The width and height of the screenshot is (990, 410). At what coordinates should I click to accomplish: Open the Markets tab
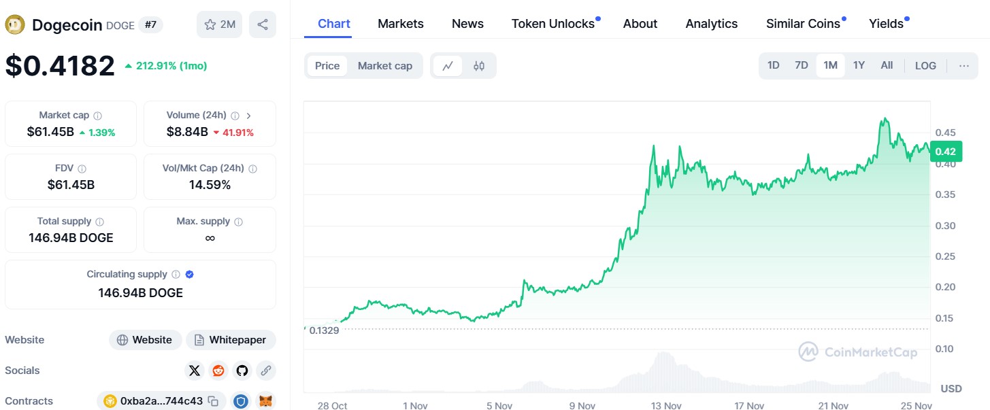point(401,24)
